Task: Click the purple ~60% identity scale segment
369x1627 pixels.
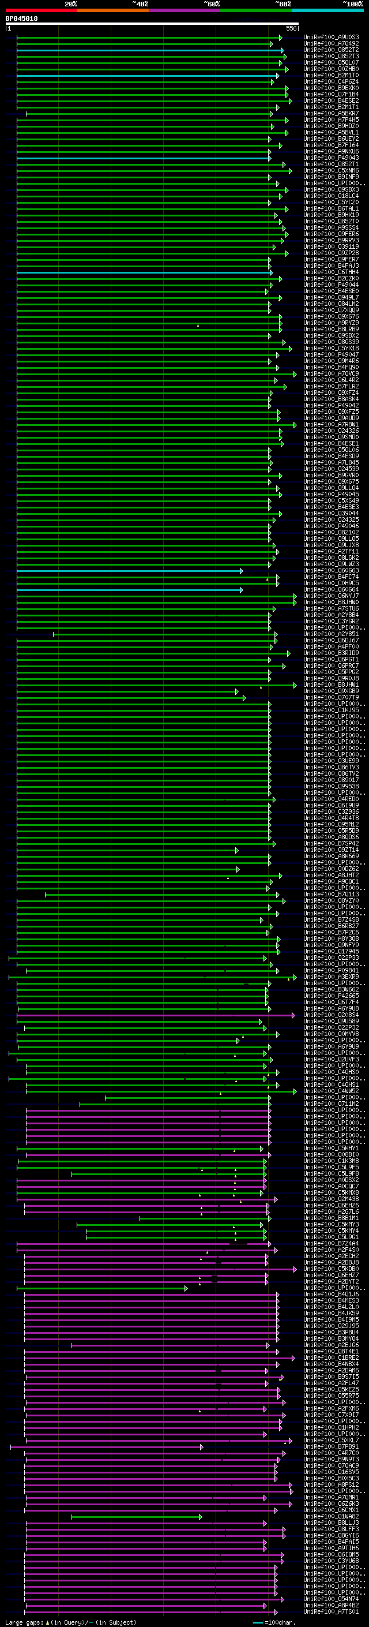Action: 184,10
